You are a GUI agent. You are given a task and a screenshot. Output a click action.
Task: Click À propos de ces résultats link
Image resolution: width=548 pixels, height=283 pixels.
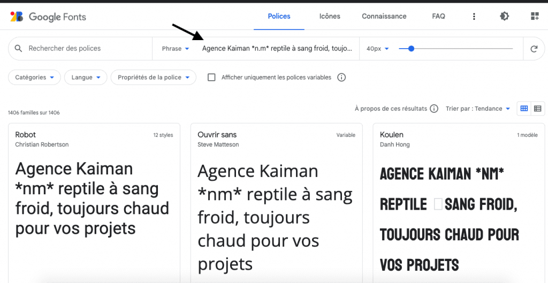tap(391, 109)
